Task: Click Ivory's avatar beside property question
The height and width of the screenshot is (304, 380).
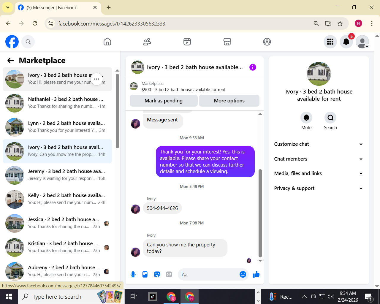Action: pos(135,252)
